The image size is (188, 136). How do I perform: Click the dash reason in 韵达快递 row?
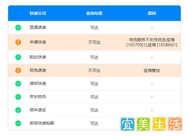(x=152, y=57)
